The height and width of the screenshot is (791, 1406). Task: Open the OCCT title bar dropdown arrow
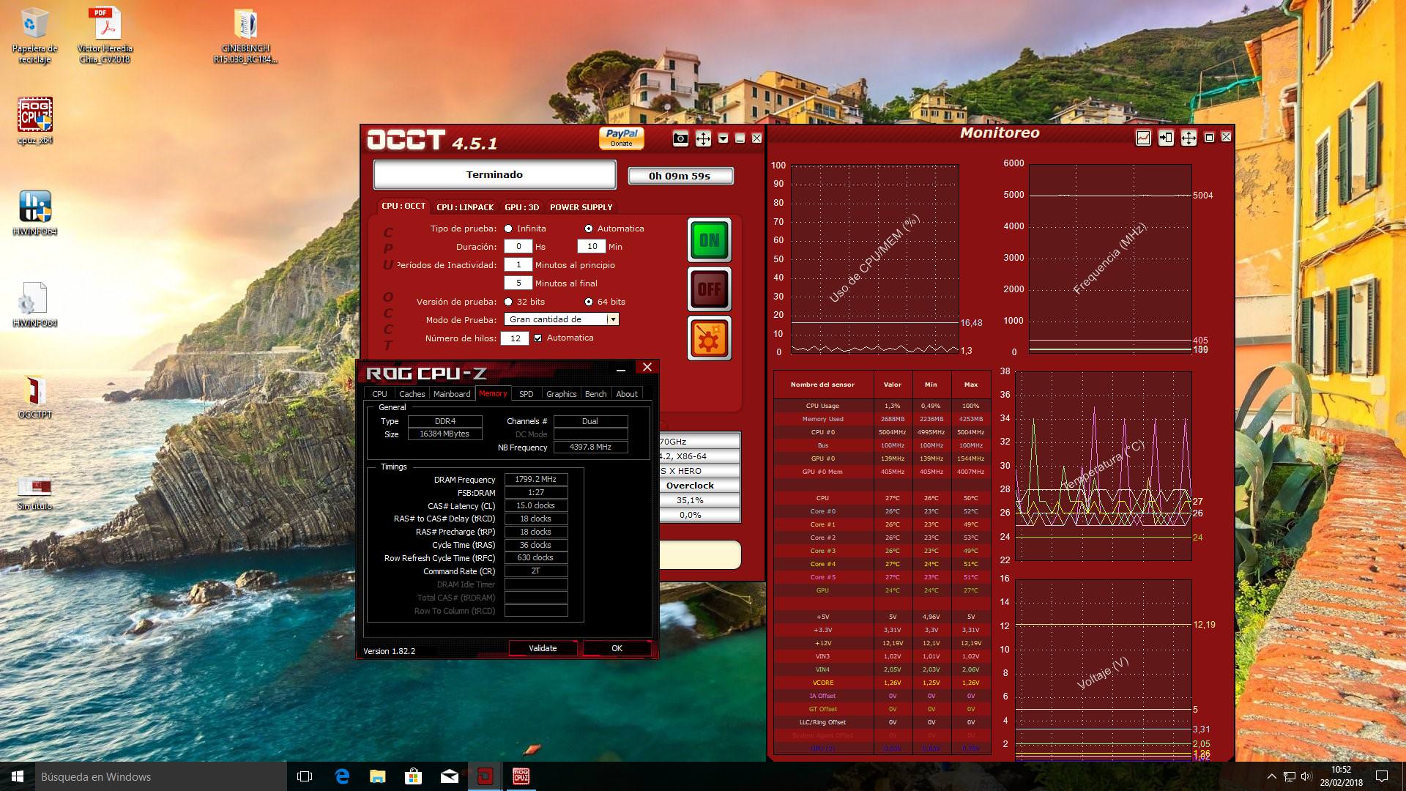tap(723, 138)
